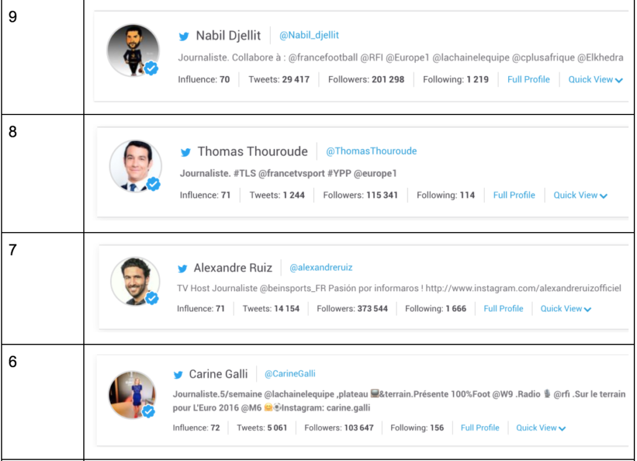Viewport: 637px width, 461px height.
Task: Open the @ThomasThouroude handle link
Action: (371, 151)
